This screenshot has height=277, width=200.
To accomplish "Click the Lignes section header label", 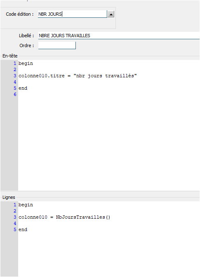I will [9, 197].
